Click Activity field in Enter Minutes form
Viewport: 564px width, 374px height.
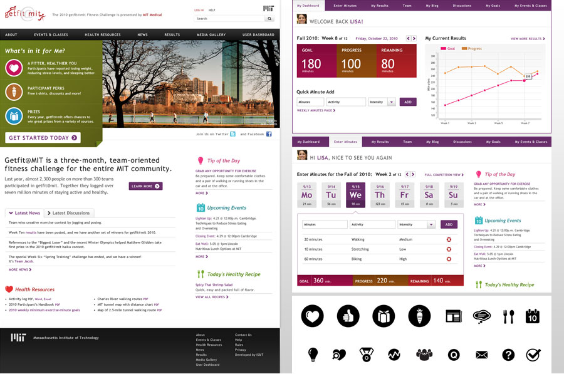(x=372, y=224)
